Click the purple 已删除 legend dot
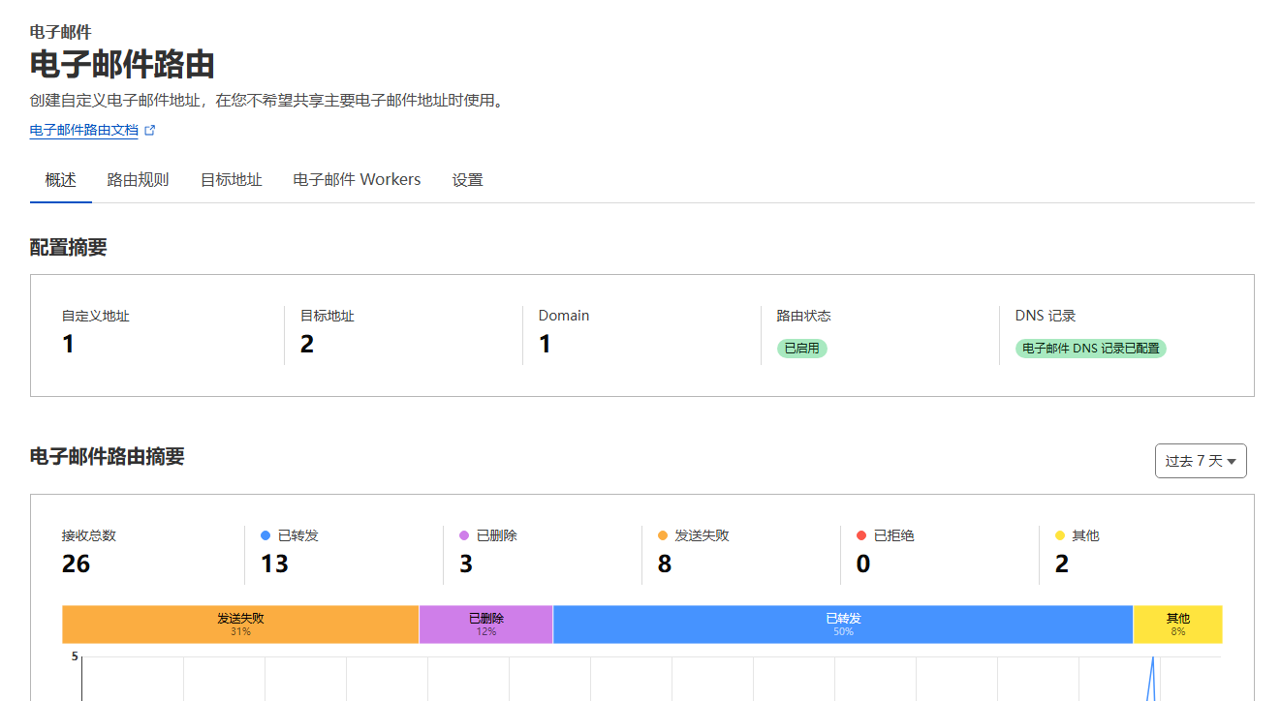Viewport: 1281px width, 701px height. coord(464,535)
